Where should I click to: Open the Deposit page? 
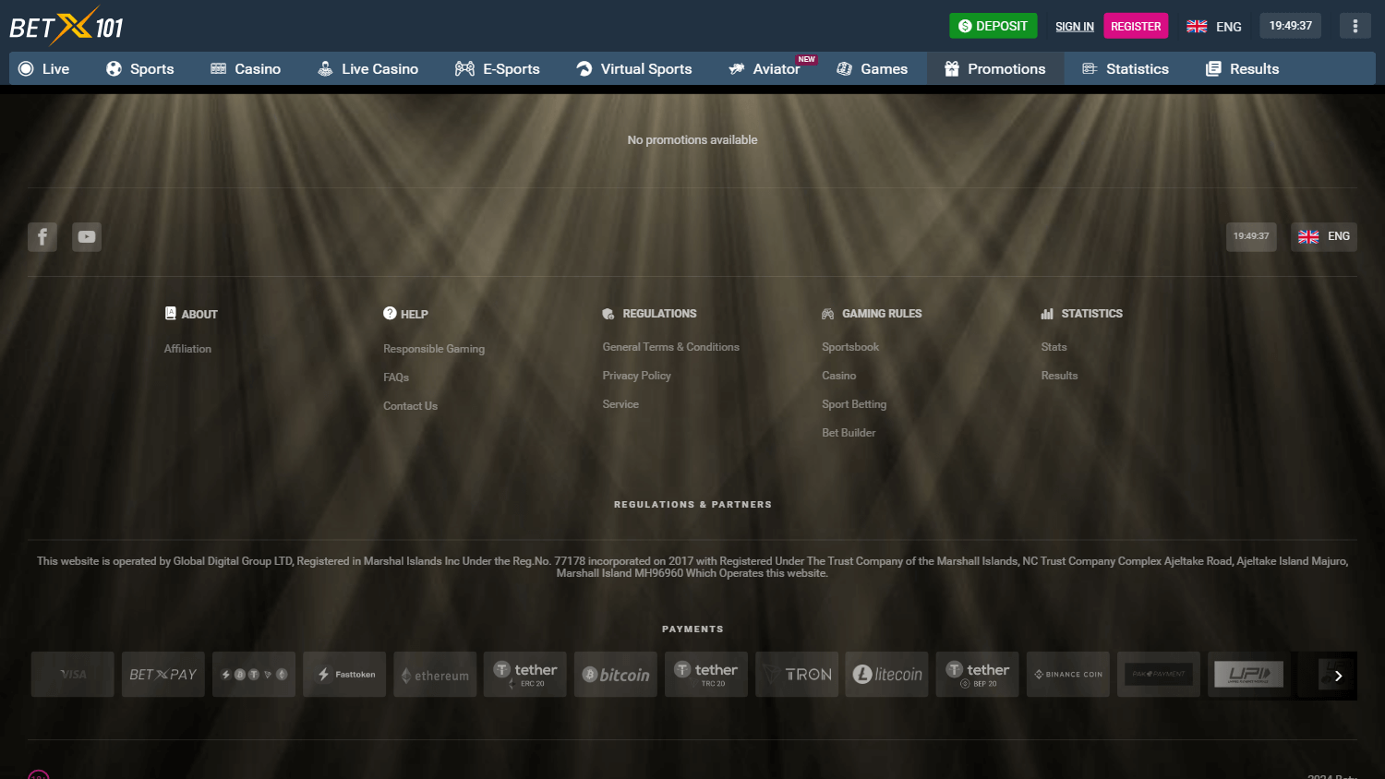tap(994, 26)
